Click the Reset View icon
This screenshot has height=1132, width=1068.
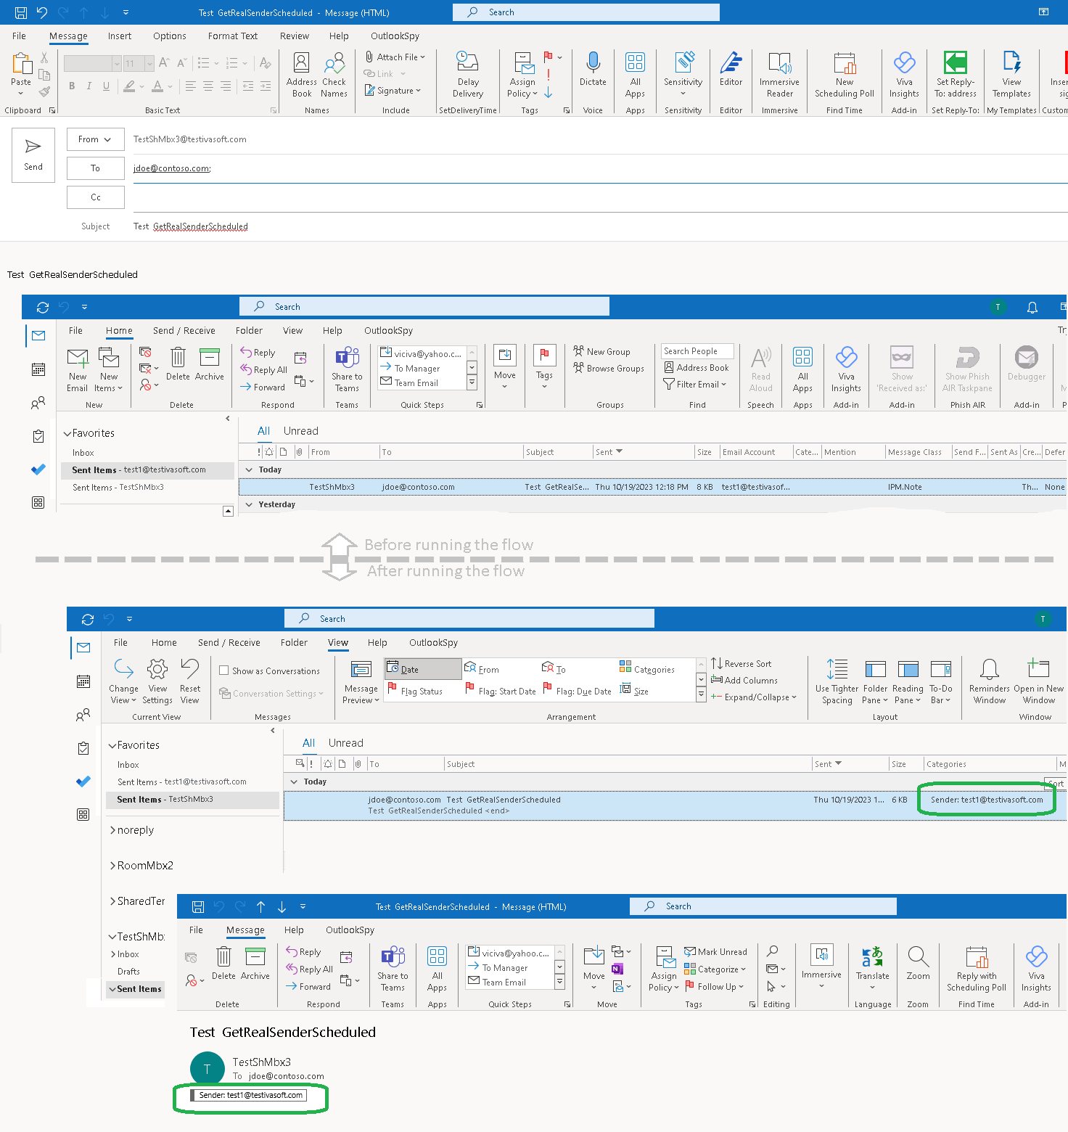click(x=190, y=681)
